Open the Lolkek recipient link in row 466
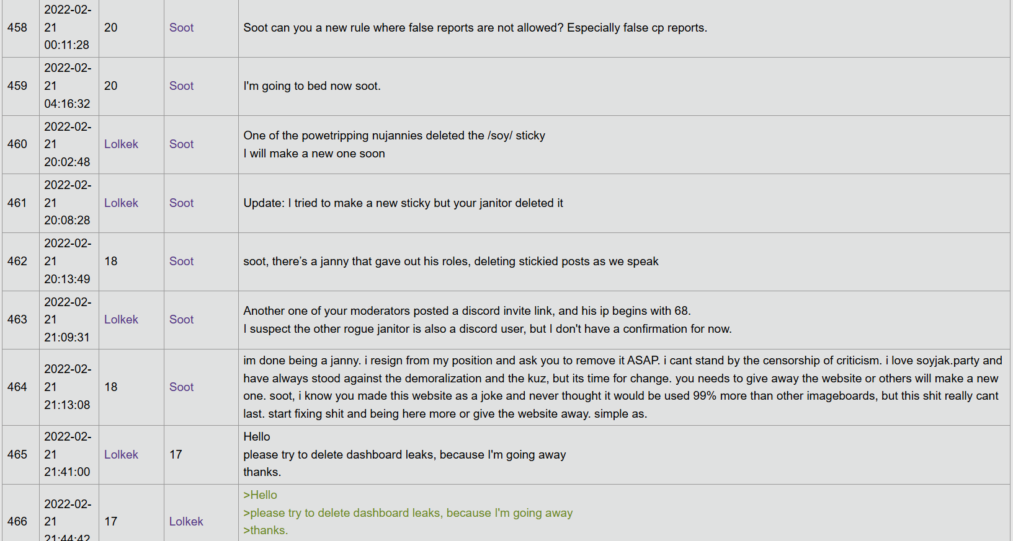 [186, 522]
